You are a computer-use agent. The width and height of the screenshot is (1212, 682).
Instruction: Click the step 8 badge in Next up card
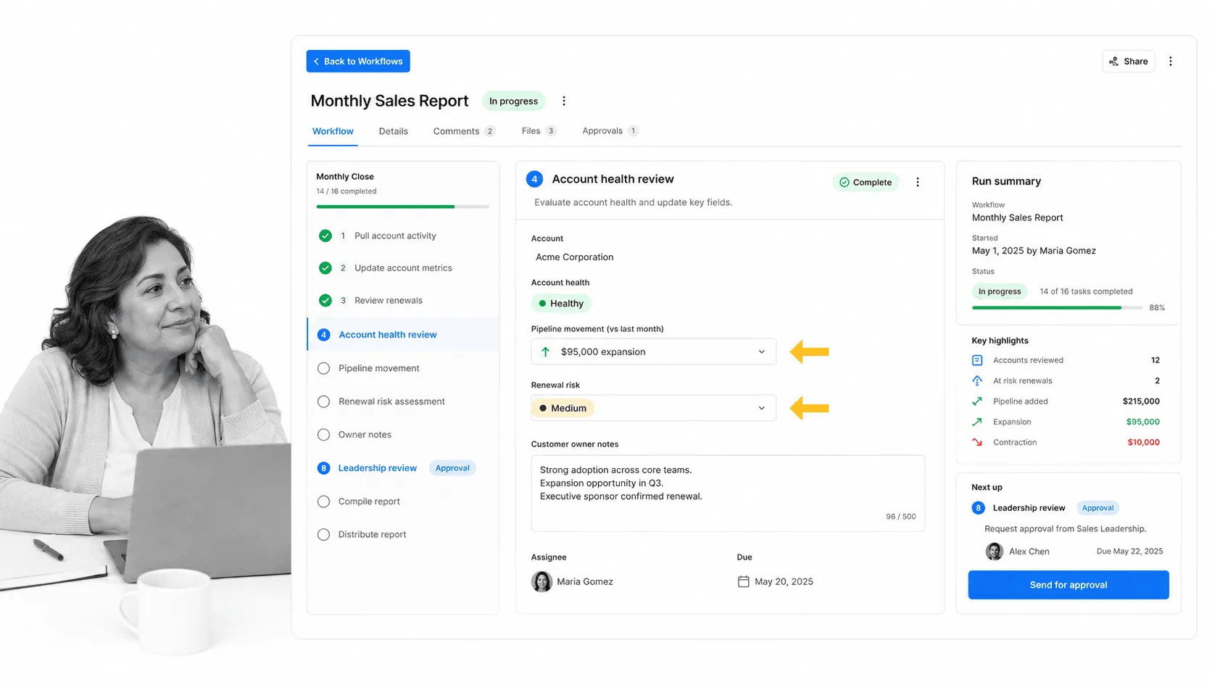(x=978, y=508)
